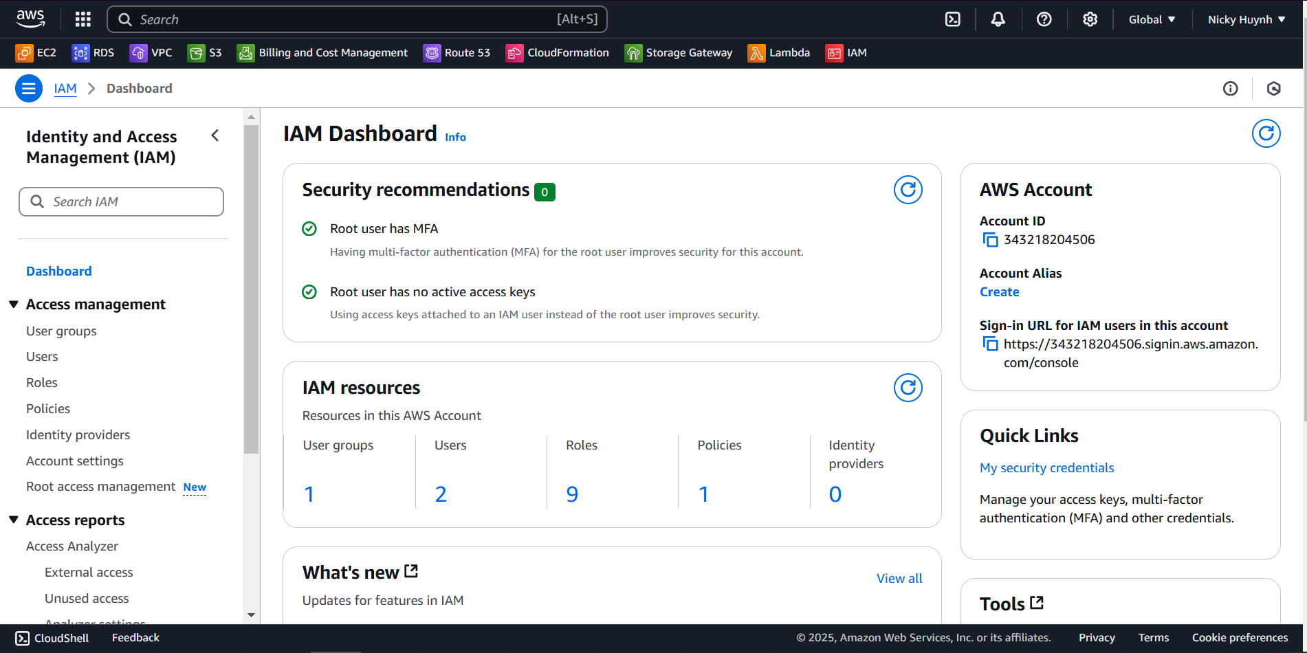1307x653 pixels.
Task: Open the Global region dropdown
Action: click(x=1152, y=19)
